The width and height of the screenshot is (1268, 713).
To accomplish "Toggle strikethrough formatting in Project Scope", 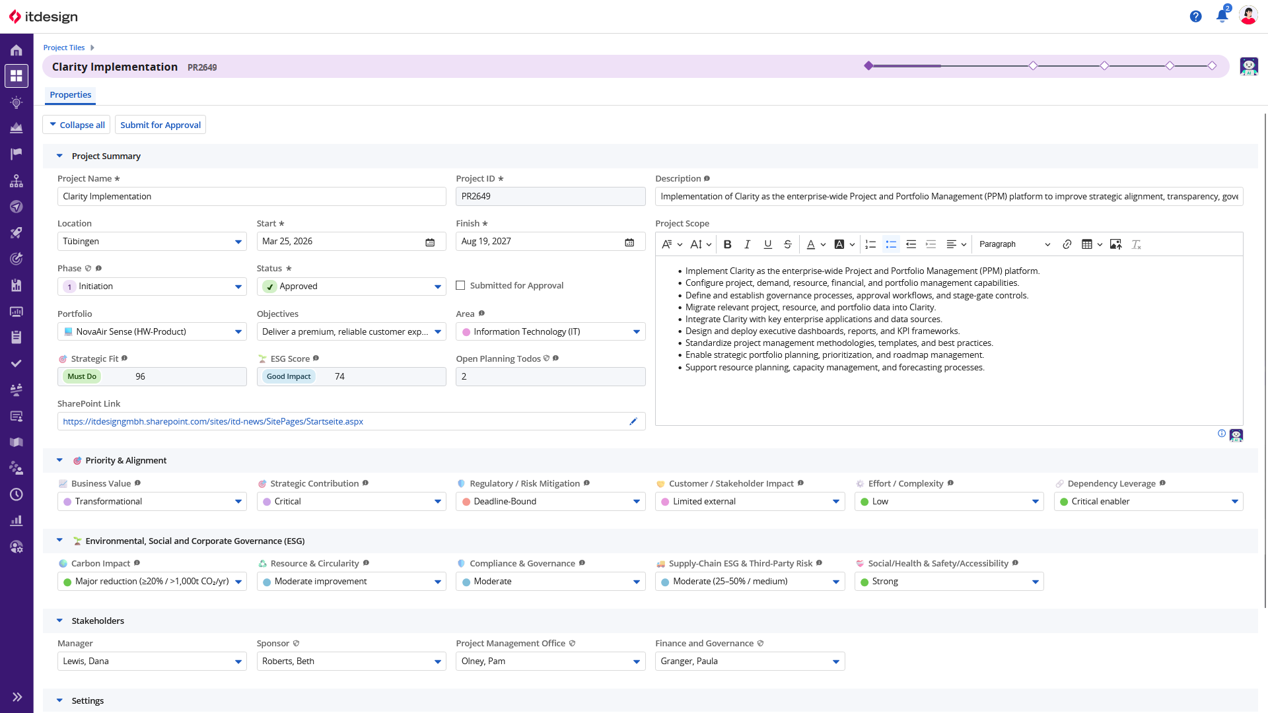I will [x=788, y=244].
